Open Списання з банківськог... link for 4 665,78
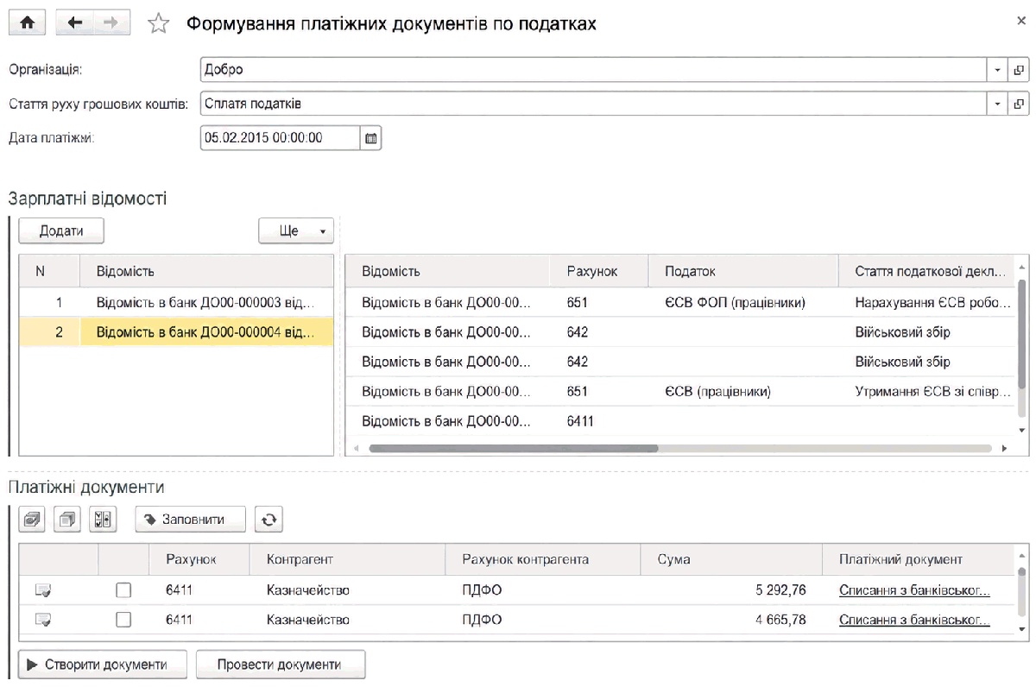 [914, 620]
